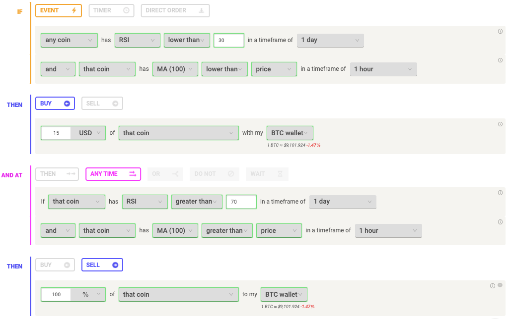Click the DO NOT operator button

(x=214, y=174)
